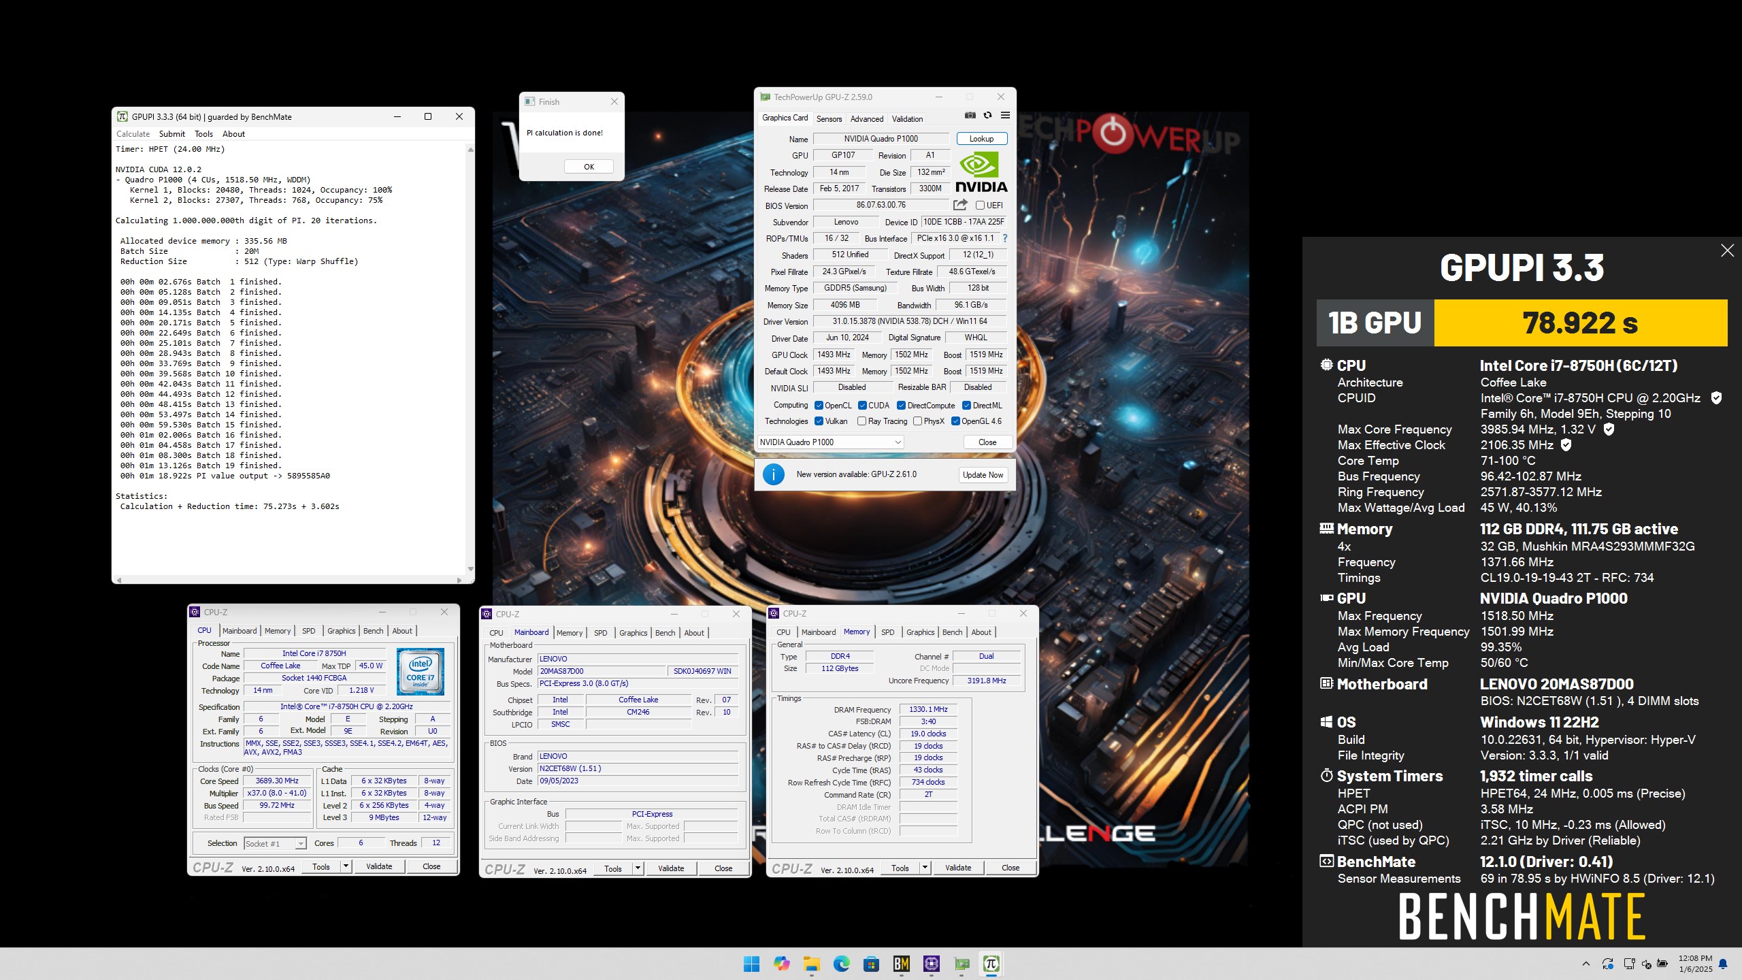The image size is (1742, 980).
Task: Open the Tools menu in GPUPI
Action: click(203, 134)
